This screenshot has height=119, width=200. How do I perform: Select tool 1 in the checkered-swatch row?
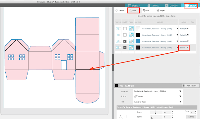click(x=117, y=29)
